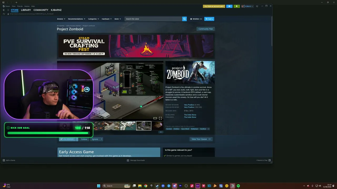The width and height of the screenshot is (337, 189).
Task: Open the wishlist options dropdown arrow
Action: pos(77,139)
